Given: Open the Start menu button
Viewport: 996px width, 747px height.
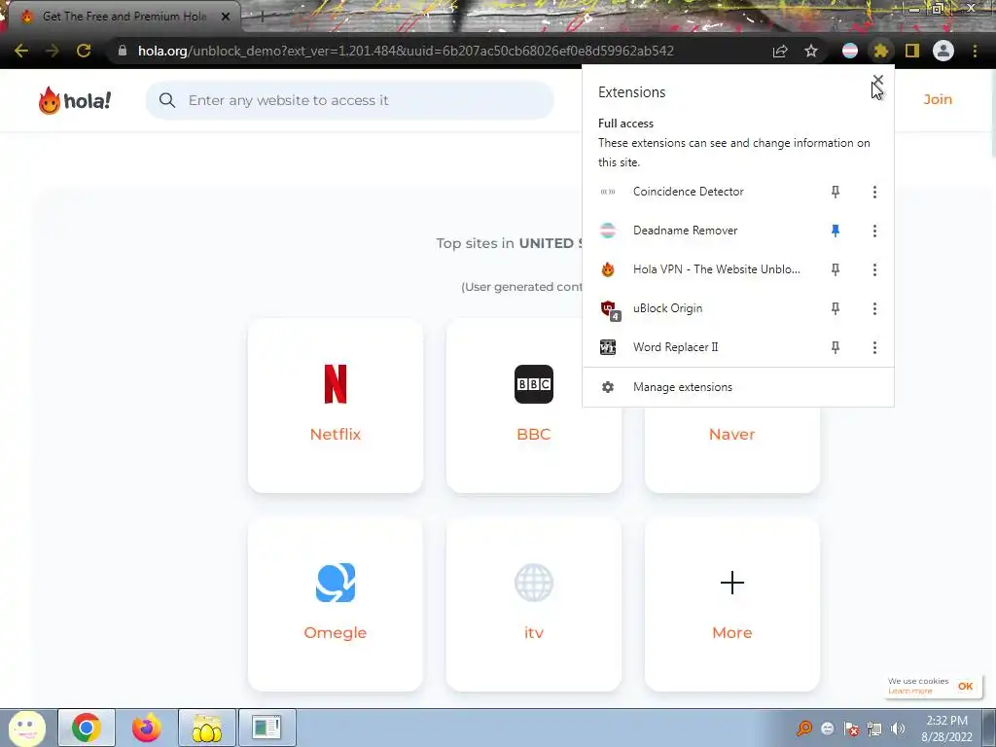Looking at the screenshot, I should 26,728.
